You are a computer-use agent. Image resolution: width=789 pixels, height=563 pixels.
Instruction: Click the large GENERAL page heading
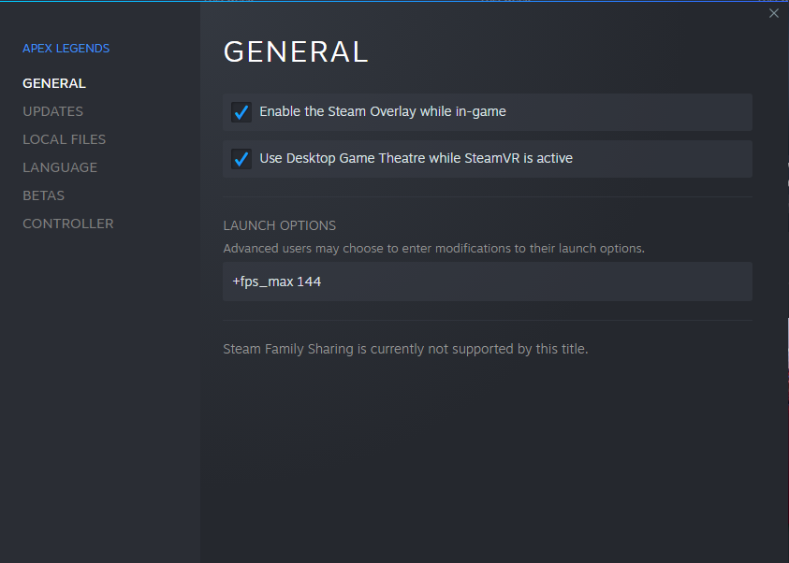pos(296,51)
